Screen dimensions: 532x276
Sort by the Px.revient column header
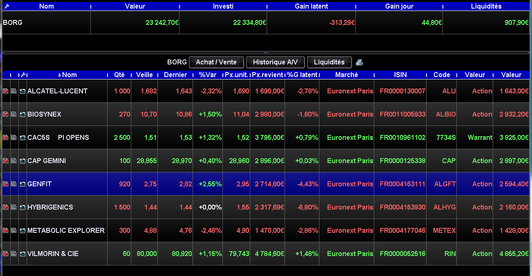pos(267,75)
